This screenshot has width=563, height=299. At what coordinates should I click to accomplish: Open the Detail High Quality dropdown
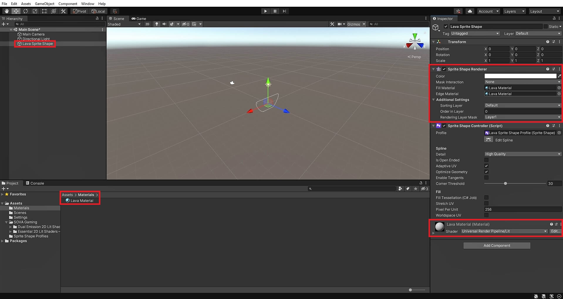(x=523, y=154)
